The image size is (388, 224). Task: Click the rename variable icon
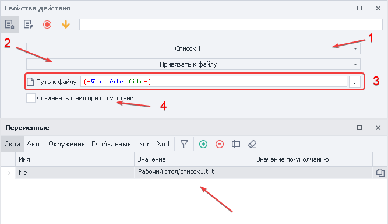pyautogui.click(x=236, y=144)
